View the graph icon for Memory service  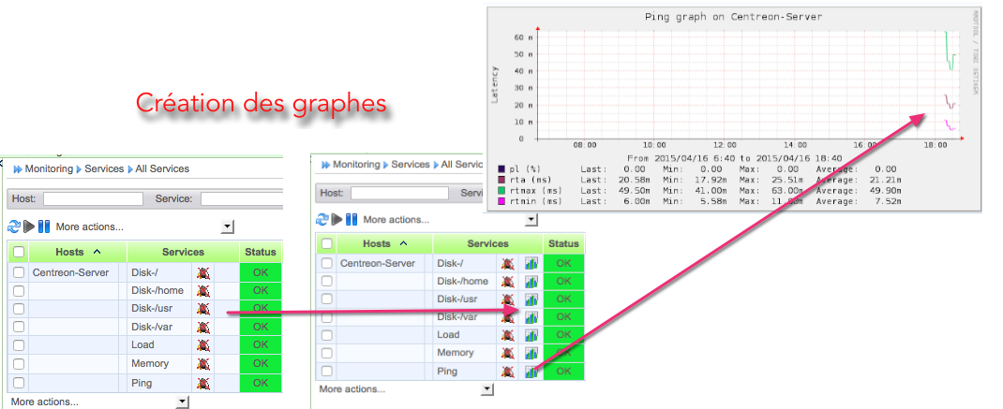tap(531, 353)
